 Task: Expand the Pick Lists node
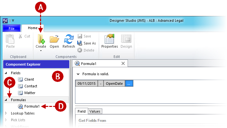pos(6,120)
